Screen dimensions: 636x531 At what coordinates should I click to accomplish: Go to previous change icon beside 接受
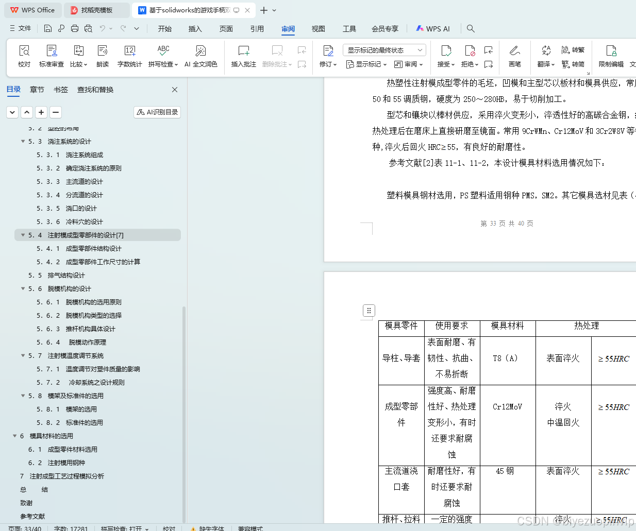pyautogui.click(x=489, y=50)
